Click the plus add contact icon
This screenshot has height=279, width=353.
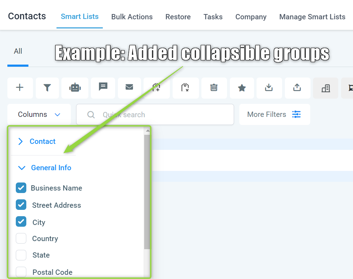[x=20, y=88]
